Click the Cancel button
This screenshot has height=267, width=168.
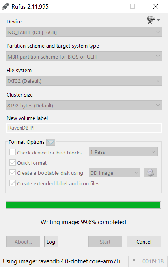coord(144,242)
